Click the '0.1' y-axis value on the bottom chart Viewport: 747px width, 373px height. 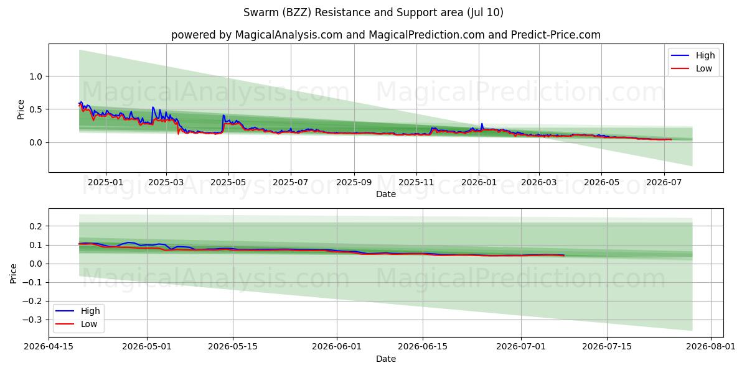(x=37, y=245)
